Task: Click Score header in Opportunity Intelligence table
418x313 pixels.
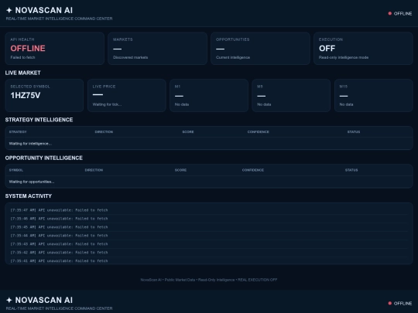Action: coord(180,170)
